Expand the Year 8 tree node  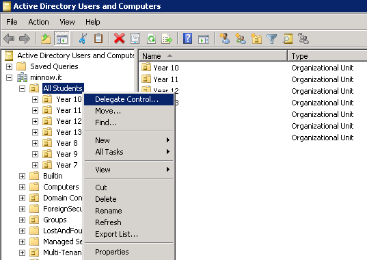point(35,144)
